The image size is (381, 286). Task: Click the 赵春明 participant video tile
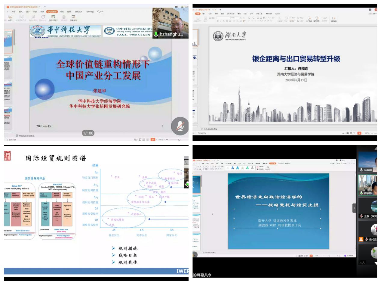click(x=367, y=162)
